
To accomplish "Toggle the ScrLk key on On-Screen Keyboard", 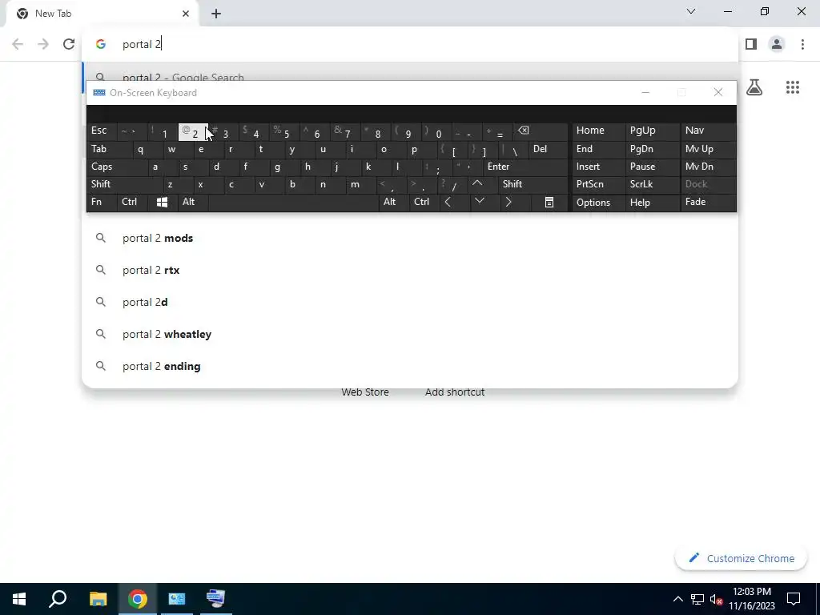I will 652,184.
